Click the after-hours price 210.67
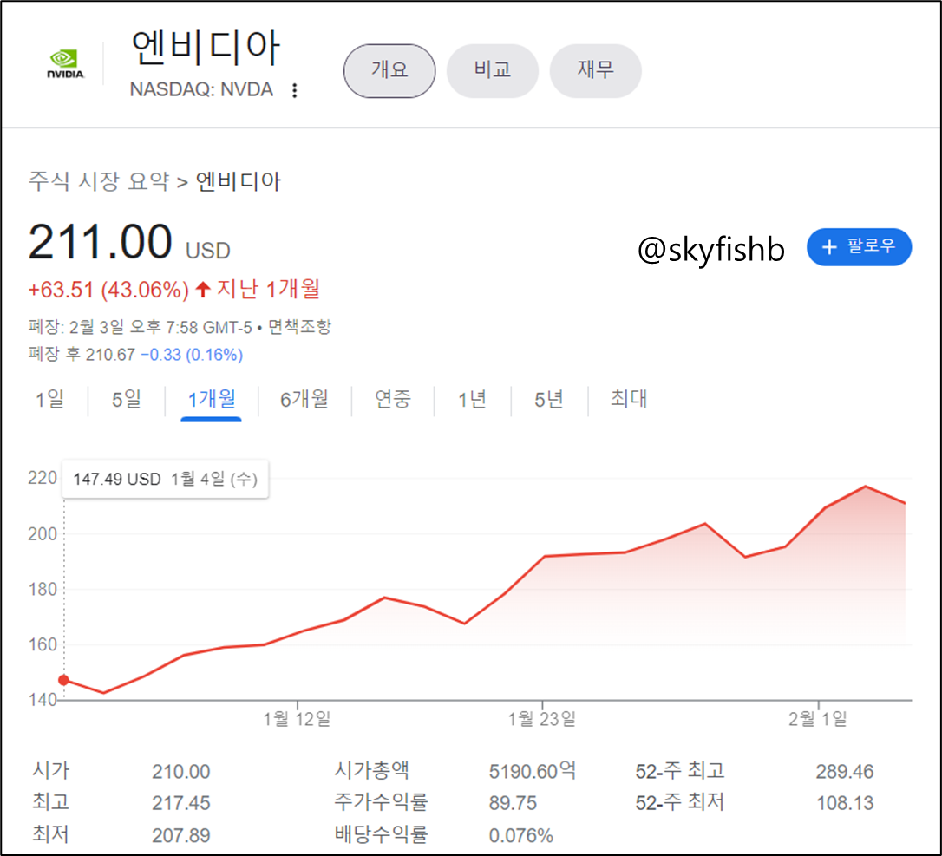The width and height of the screenshot is (942, 856). click(x=110, y=355)
